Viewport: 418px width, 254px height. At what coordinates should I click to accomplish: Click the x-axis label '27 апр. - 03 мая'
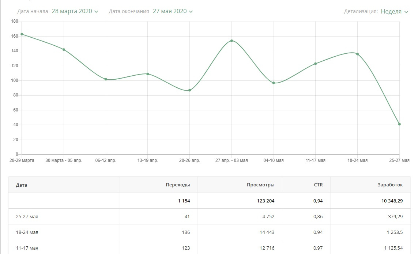point(231,160)
